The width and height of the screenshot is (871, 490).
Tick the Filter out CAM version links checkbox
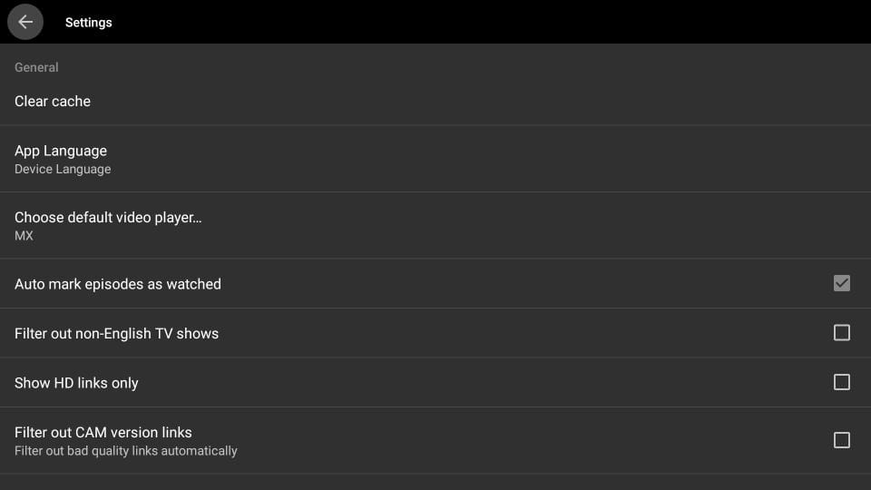(841, 440)
